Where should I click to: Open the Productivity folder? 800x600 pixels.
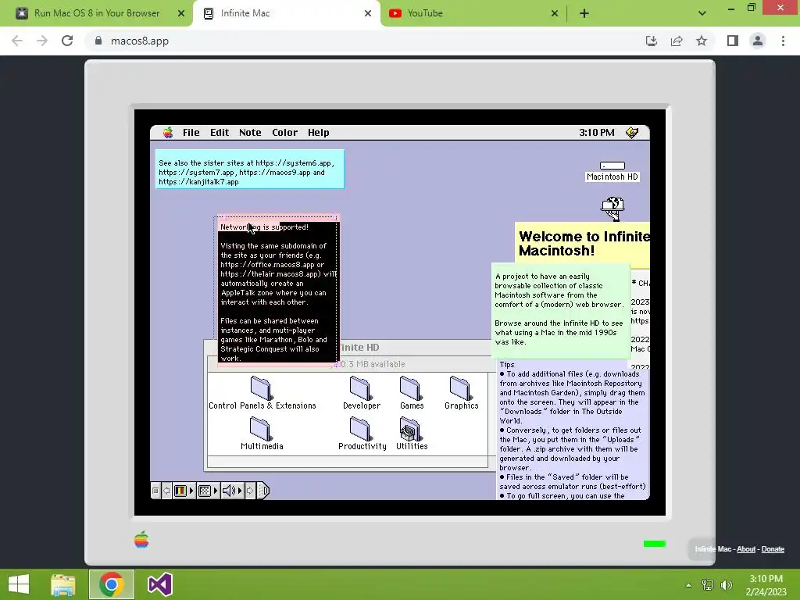click(362, 434)
